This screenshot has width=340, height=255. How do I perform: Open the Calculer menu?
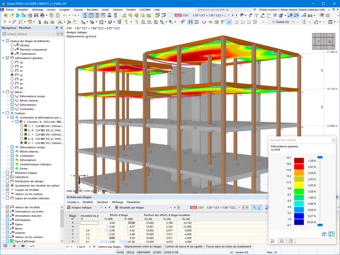pos(78,10)
